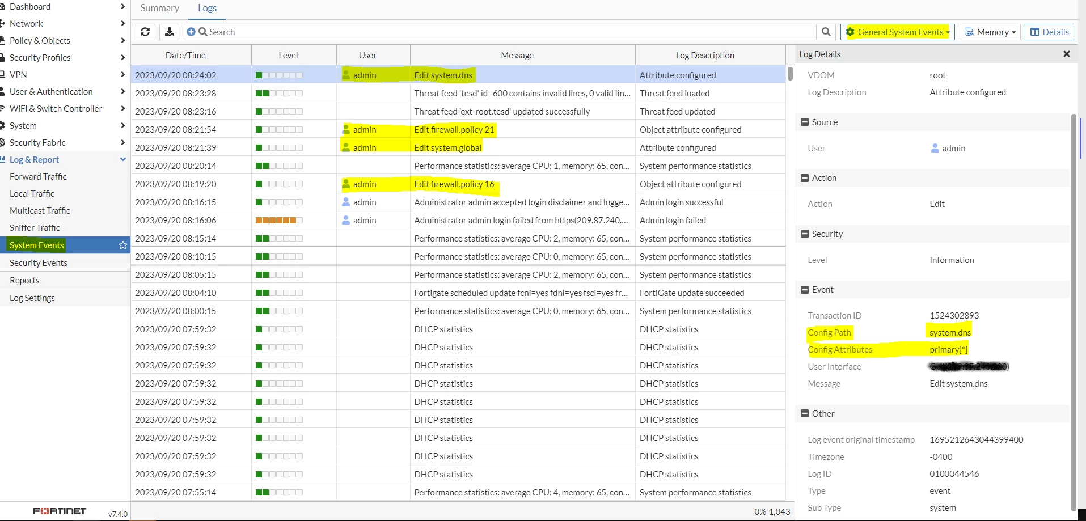Select the 'Edit firewall.policy 21' log row

click(x=458, y=129)
